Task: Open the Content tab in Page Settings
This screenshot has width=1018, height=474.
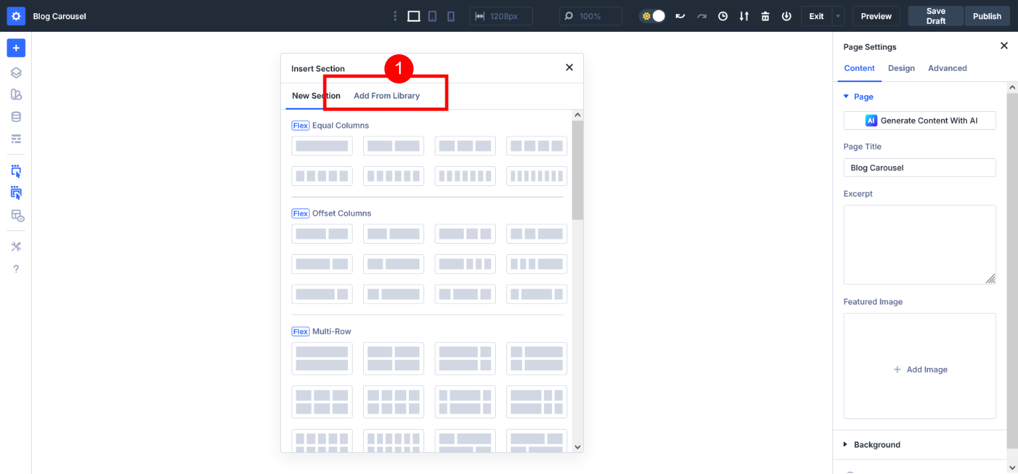Action: coord(859,68)
